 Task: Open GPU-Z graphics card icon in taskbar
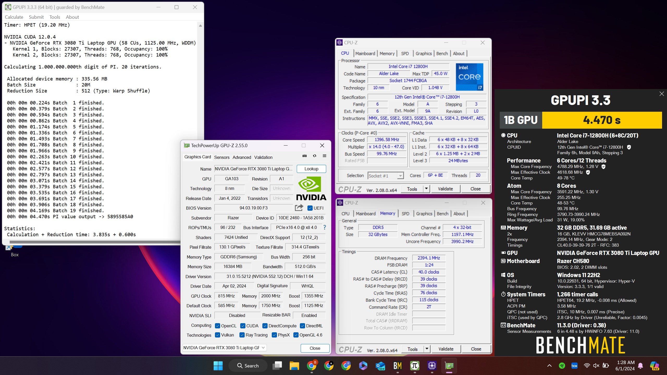pyautogui.click(x=449, y=366)
